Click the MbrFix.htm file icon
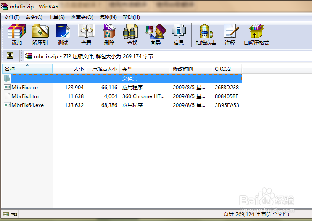Screen dimensions: 312x221 click(7, 96)
